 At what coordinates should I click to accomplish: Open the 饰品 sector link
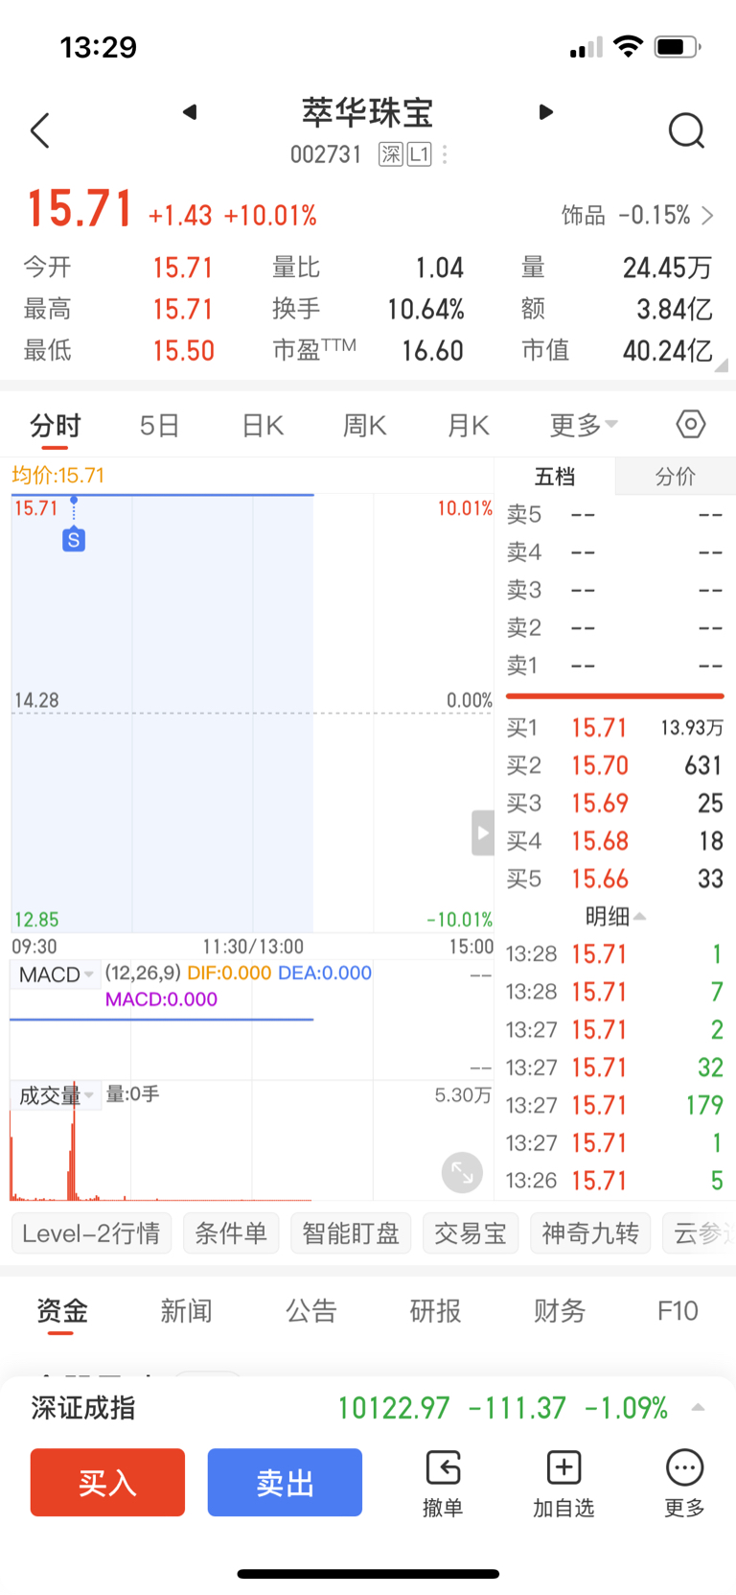tap(637, 215)
